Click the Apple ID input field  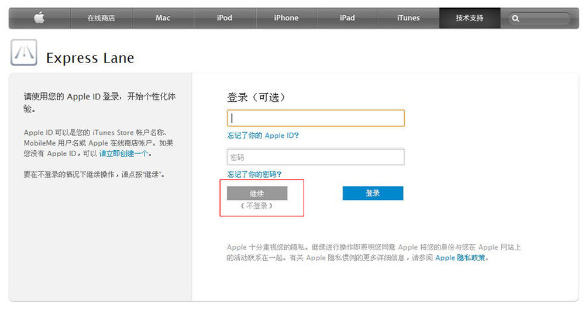pos(316,118)
